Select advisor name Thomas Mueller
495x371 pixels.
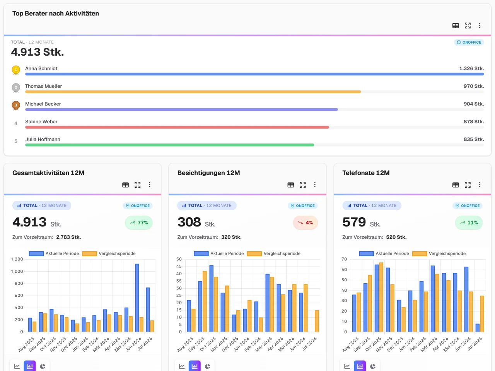(43, 86)
